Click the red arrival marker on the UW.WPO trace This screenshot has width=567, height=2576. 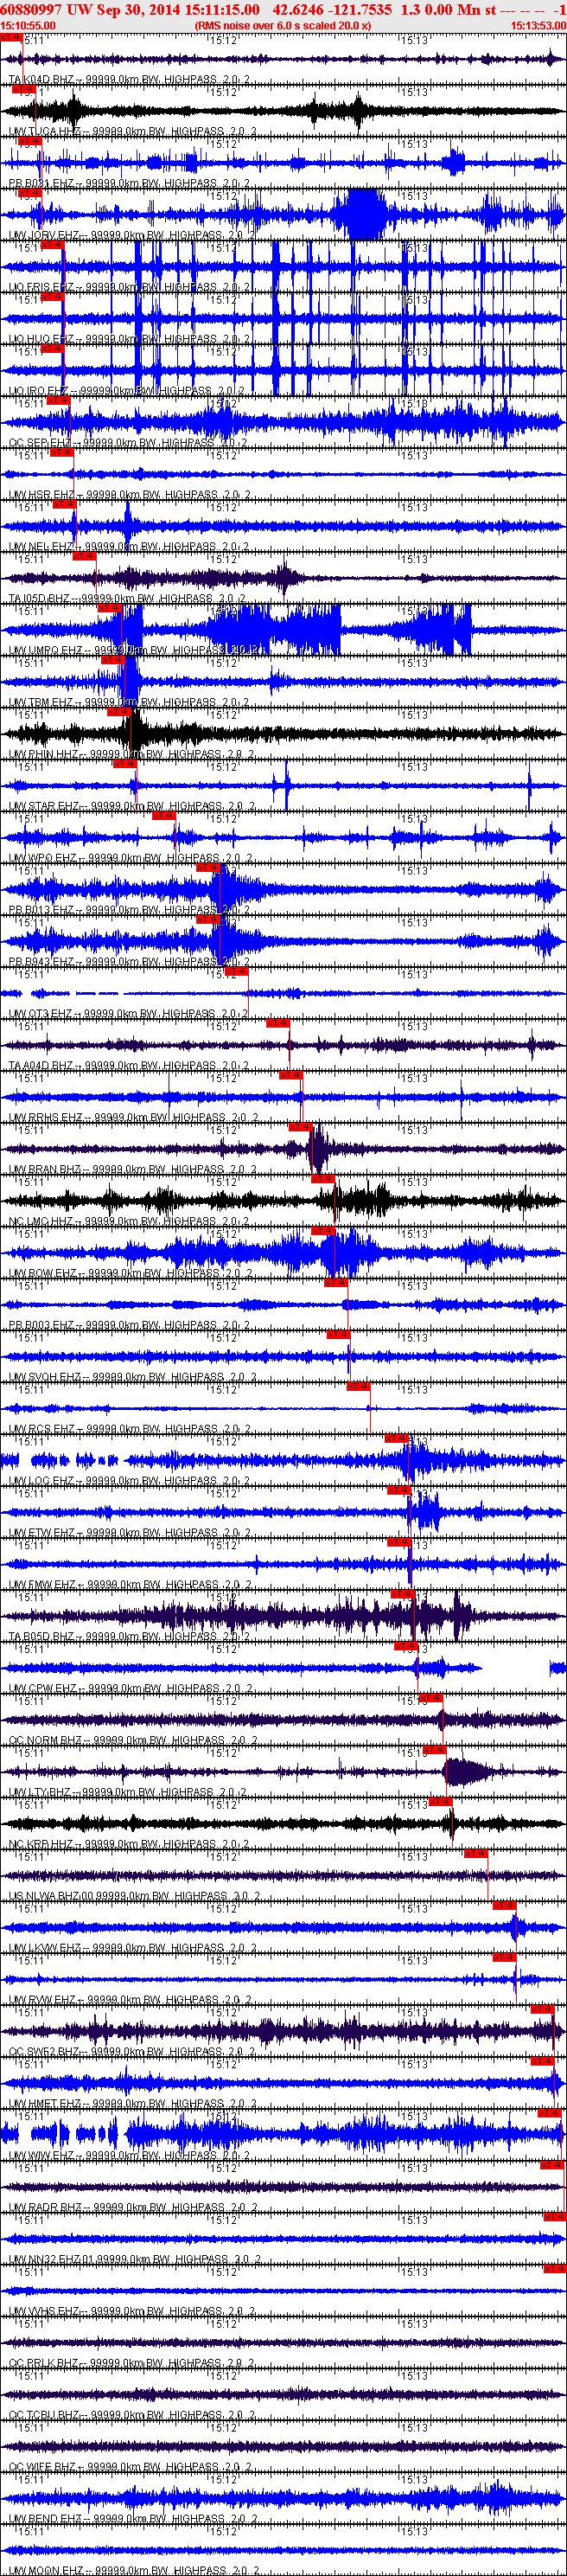click(x=163, y=816)
